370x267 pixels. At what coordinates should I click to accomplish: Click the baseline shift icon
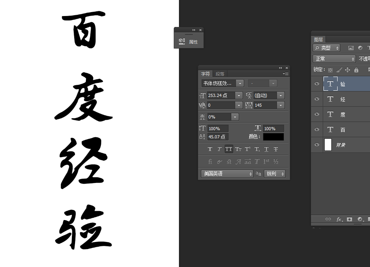[202, 137]
